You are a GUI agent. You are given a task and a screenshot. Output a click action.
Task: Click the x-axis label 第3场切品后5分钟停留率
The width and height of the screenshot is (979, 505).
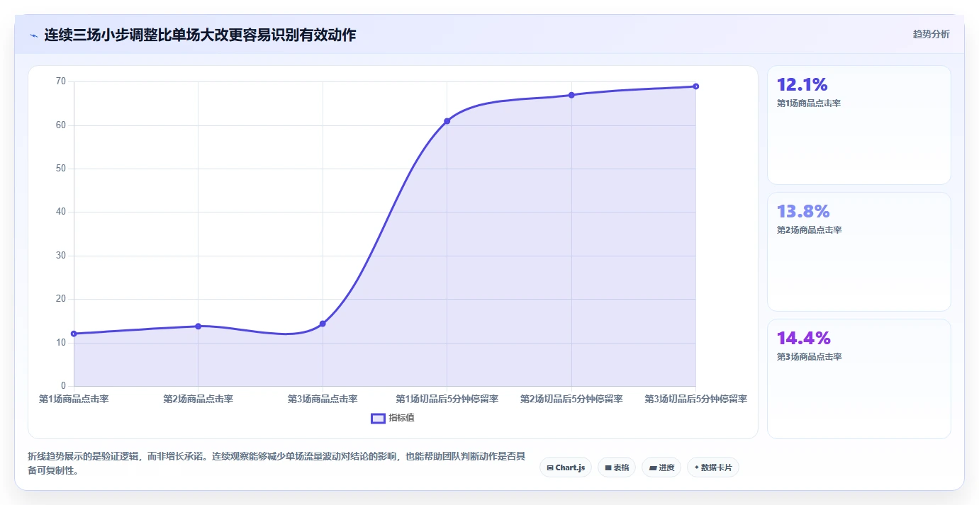(x=695, y=399)
